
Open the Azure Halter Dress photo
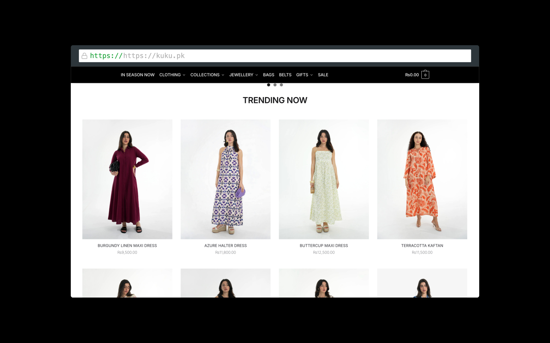(x=225, y=179)
